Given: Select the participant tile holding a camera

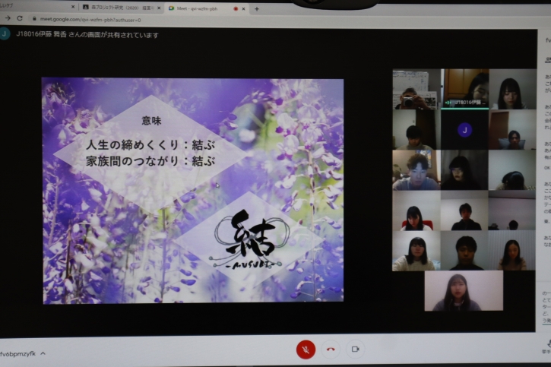Looking at the screenshot, I should point(416,89).
